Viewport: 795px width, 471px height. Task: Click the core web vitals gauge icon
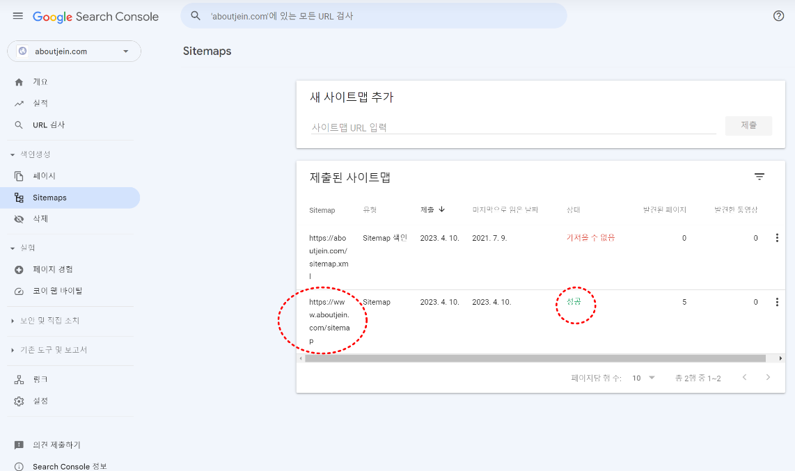tap(19, 292)
